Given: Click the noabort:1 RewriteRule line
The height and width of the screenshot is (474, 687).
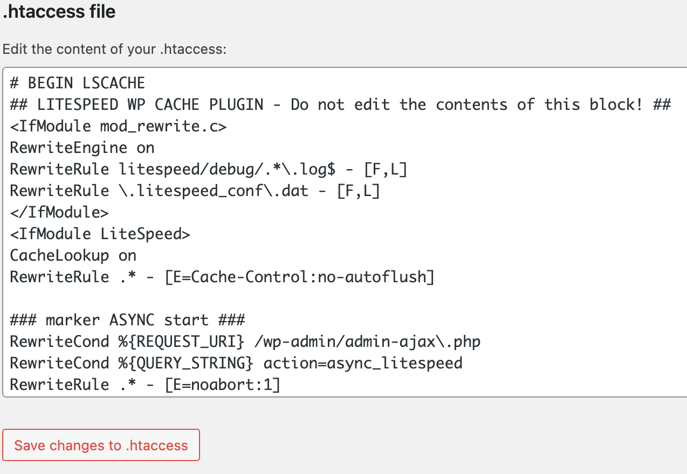Looking at the screenshot, I should click(x=145, y=385).
